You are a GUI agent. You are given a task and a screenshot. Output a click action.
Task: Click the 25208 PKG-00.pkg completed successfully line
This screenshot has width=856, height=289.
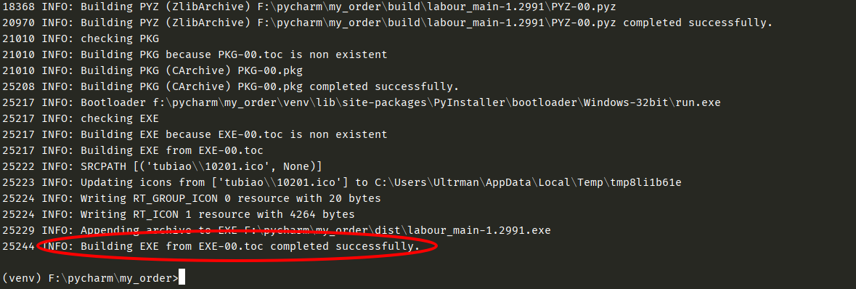tap(230, 87)
